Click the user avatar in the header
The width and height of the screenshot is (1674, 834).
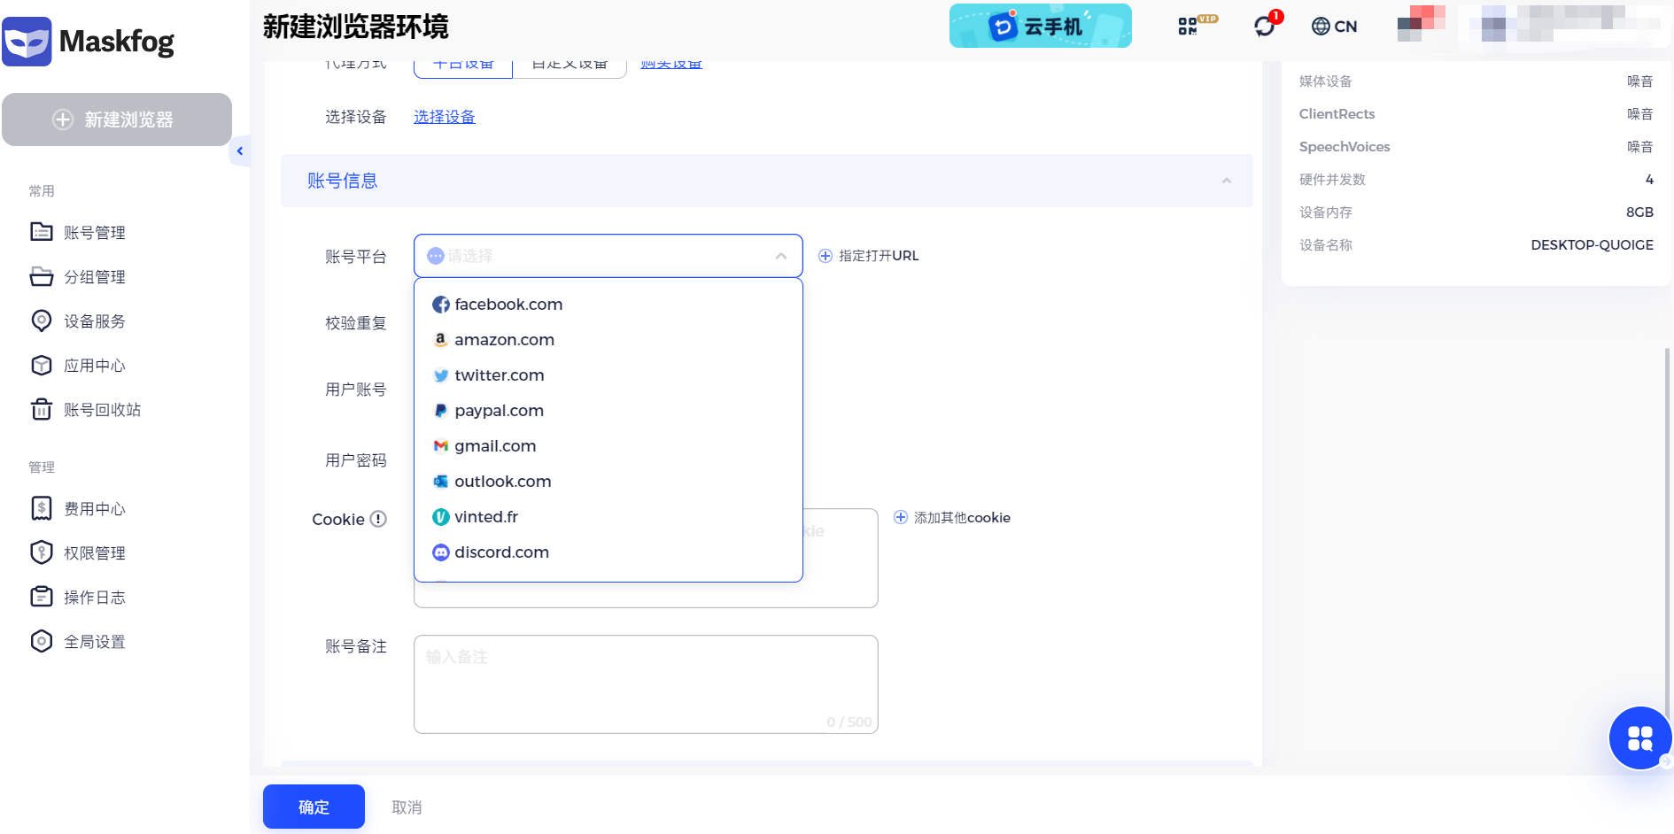tap(1422, 23)
